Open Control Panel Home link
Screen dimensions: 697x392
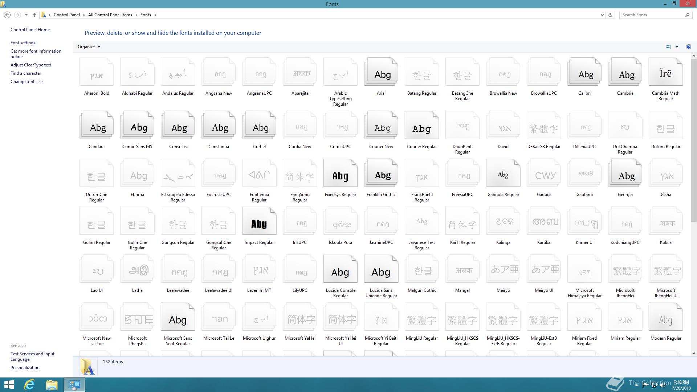coord(30,30)
